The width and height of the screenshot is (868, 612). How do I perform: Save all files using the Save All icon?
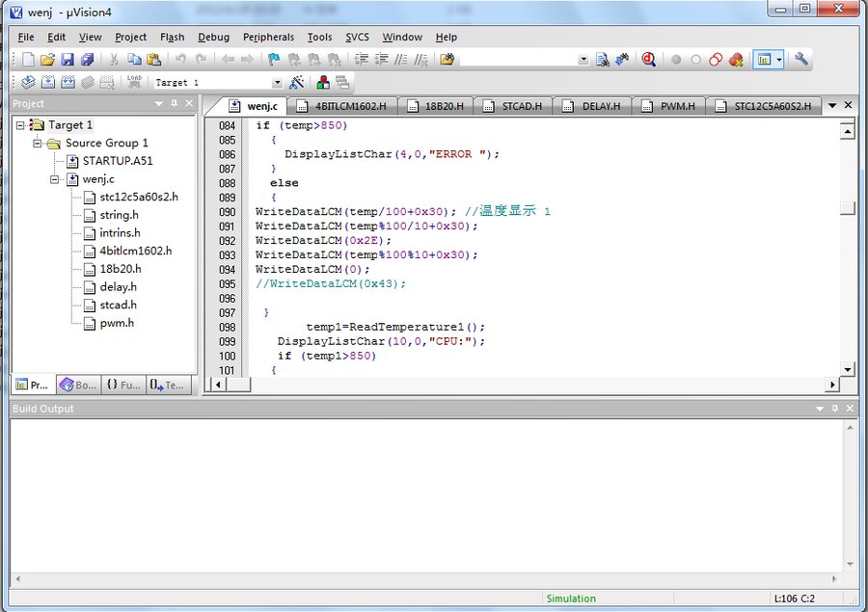click(89, 59)
